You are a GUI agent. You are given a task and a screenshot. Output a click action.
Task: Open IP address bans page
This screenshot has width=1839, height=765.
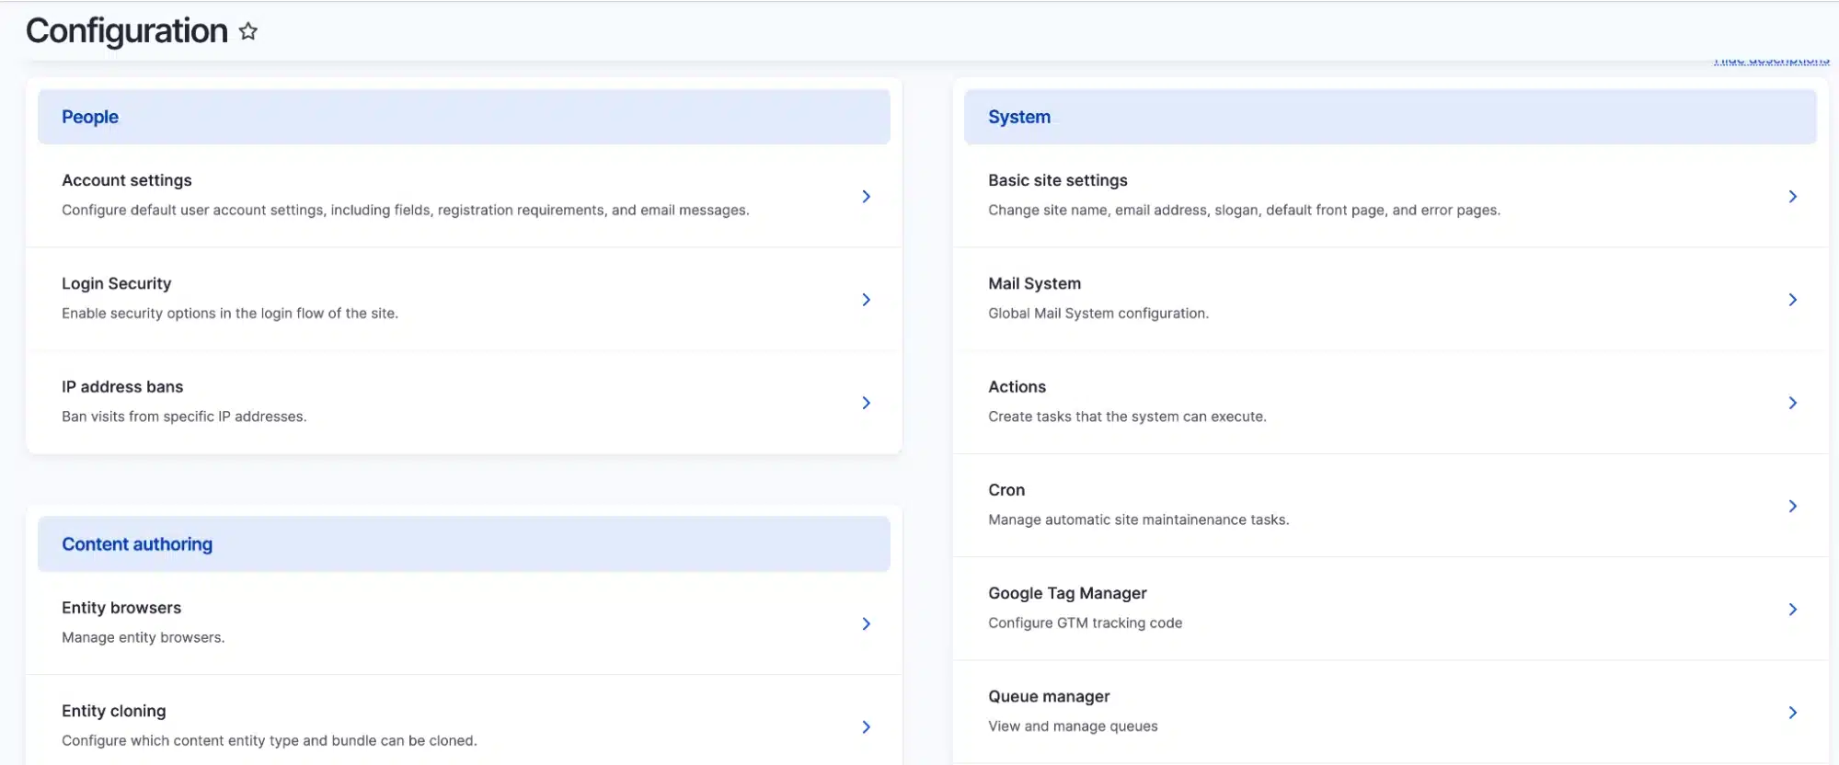pyautogui.click(x=122, y=386)
